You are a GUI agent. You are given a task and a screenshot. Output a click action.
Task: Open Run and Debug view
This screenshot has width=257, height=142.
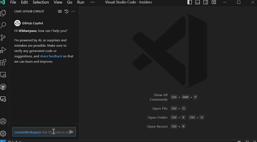coord(3,50)
